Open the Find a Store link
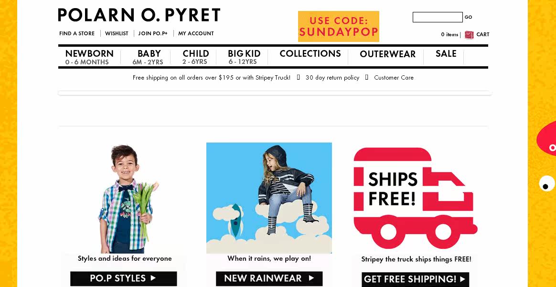Image resolution: width=556 pixels, height=287 pixels. [77, 34]
